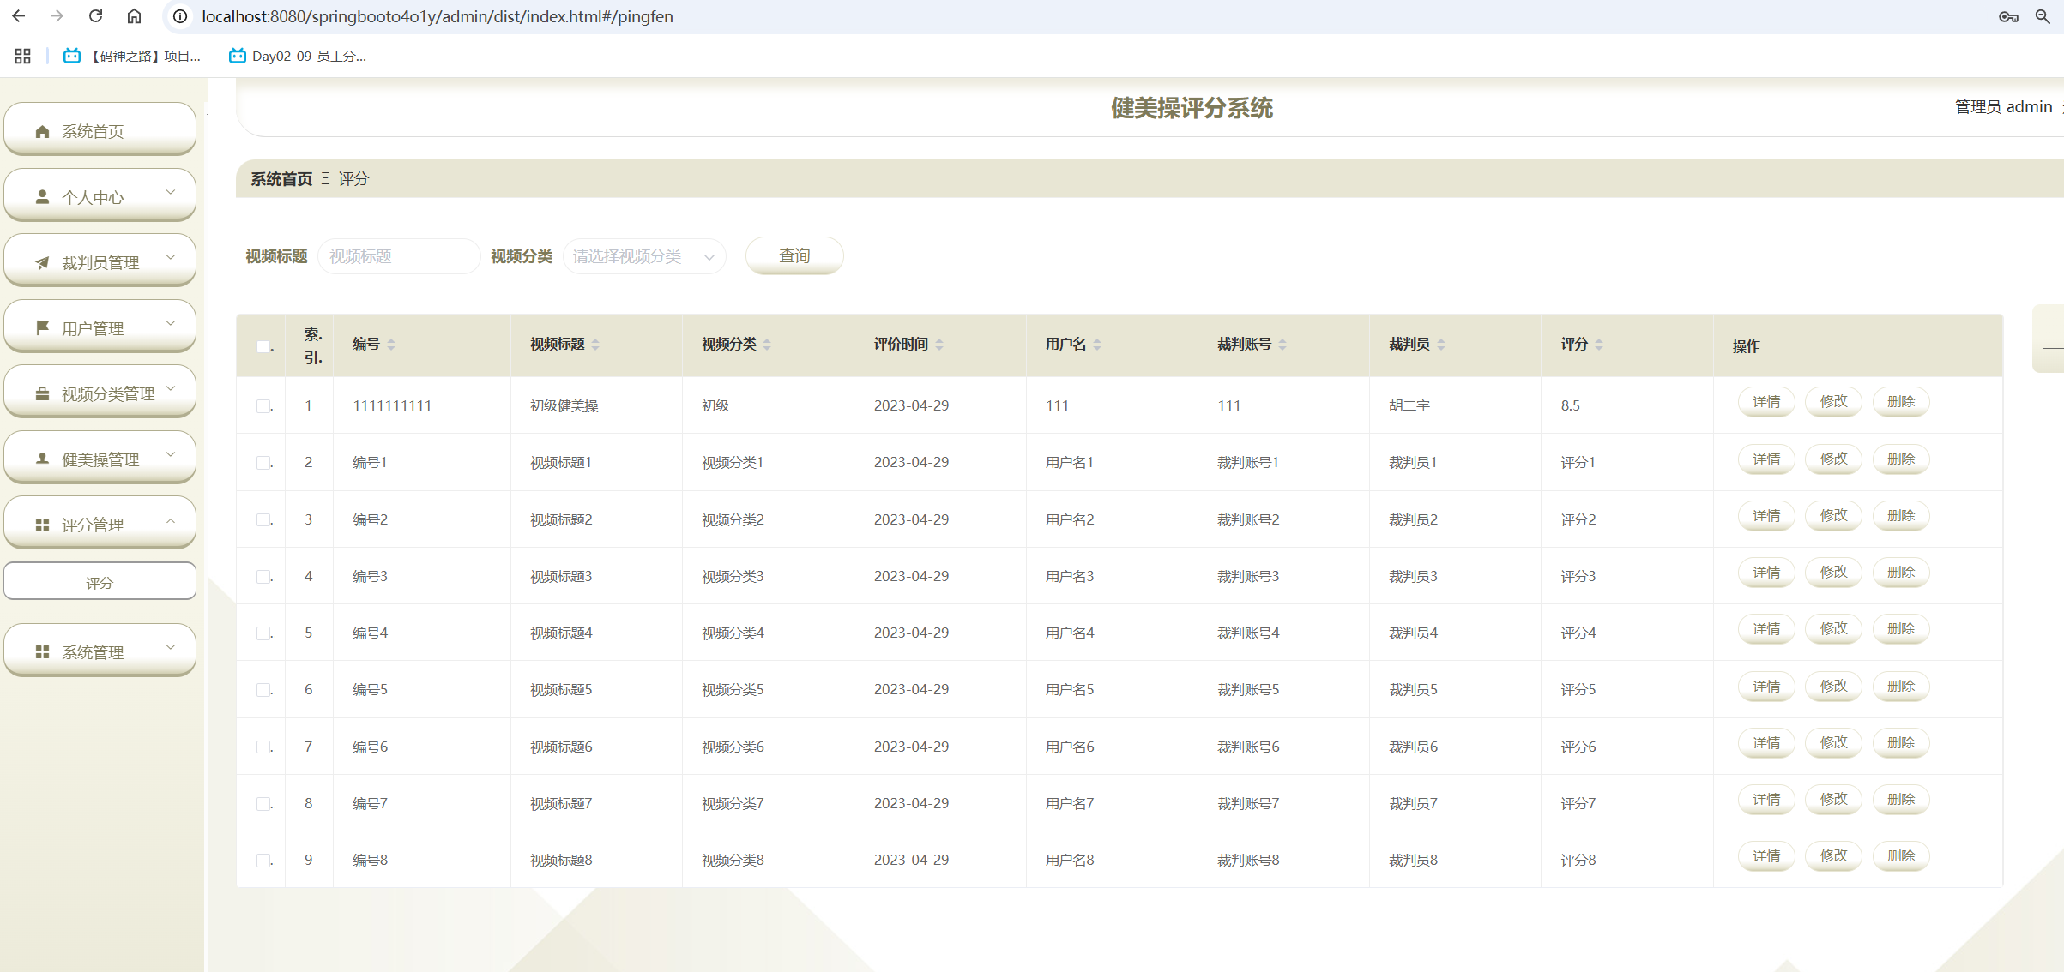2064x972 pixels.
Task: Open the 请选择视频分类 dropdown
Action: (644, 256)
